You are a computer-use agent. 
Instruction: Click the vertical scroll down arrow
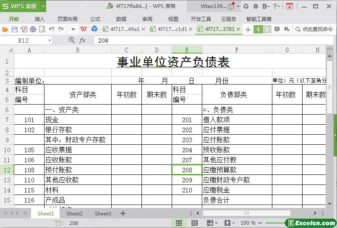click(329, 204)
